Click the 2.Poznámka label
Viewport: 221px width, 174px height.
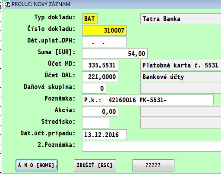tap(57, 145)
